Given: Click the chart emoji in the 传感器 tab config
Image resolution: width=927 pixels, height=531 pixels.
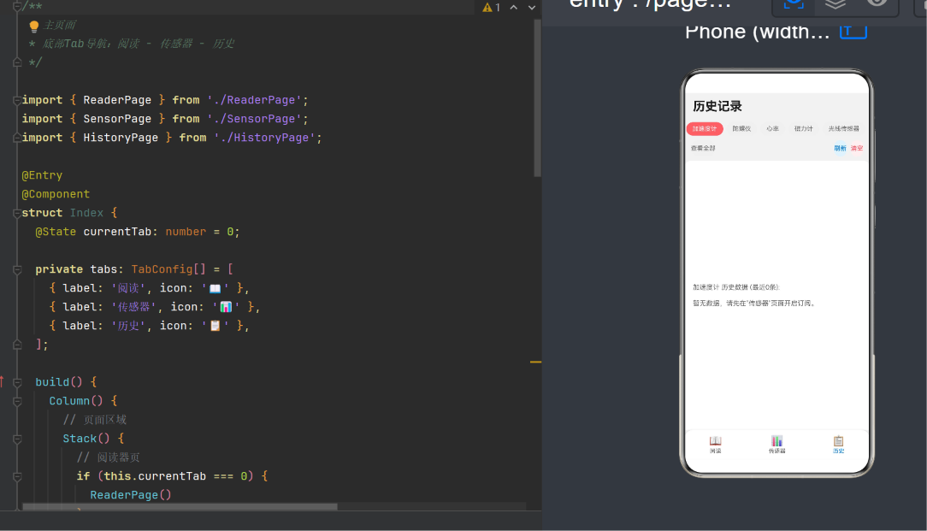Looking at the screenshot, I should coord(226,308).
